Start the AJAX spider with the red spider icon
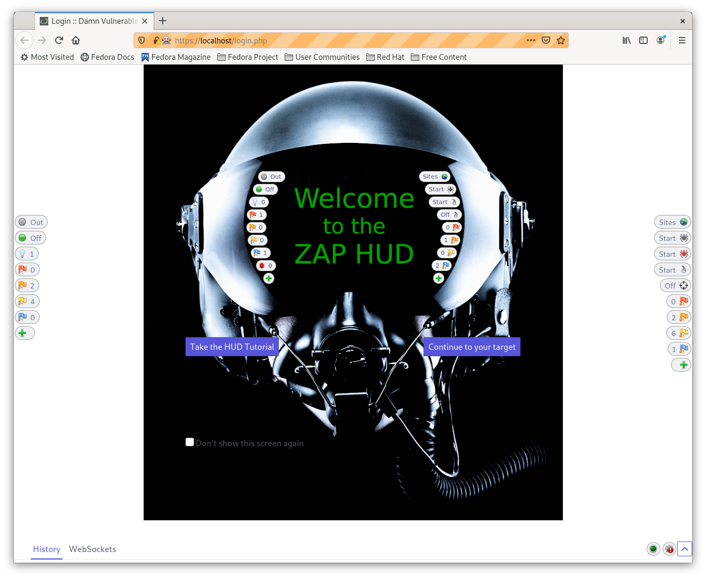This screenshot has height=578, width=706. pos(672,254)
